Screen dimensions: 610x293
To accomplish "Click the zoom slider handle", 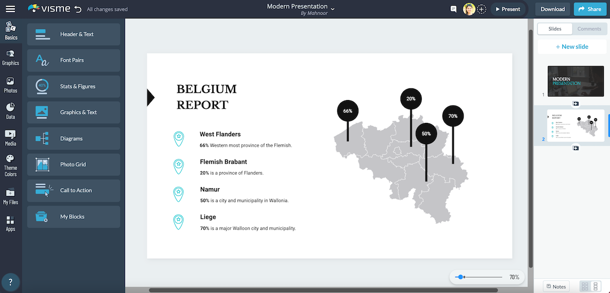I will tap(460, 277).
